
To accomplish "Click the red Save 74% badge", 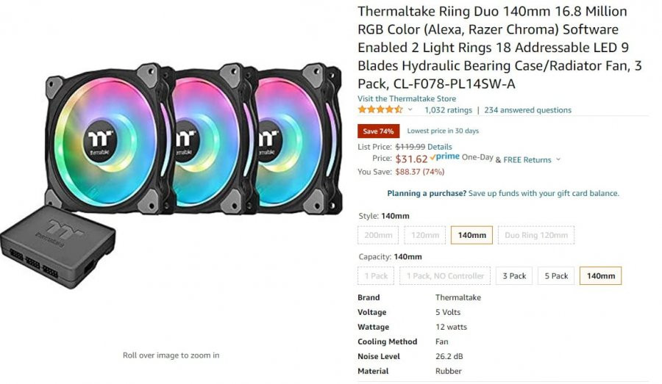I will (378, 131).
